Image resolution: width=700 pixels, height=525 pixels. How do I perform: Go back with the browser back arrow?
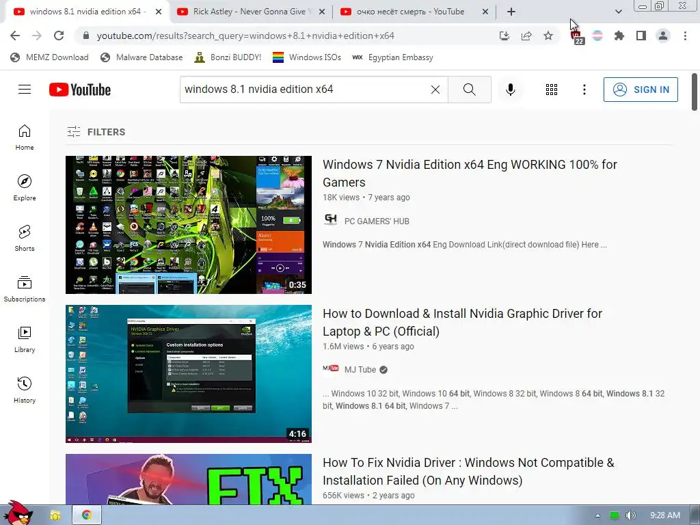[x=15, y=36]
